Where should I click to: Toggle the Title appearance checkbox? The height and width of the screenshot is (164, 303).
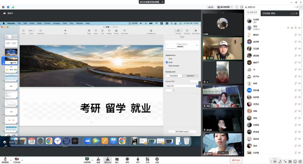click(x=167, y=59)
